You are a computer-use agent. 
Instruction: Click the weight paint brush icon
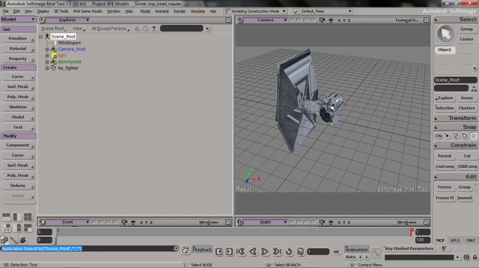[x=14, y=241]
